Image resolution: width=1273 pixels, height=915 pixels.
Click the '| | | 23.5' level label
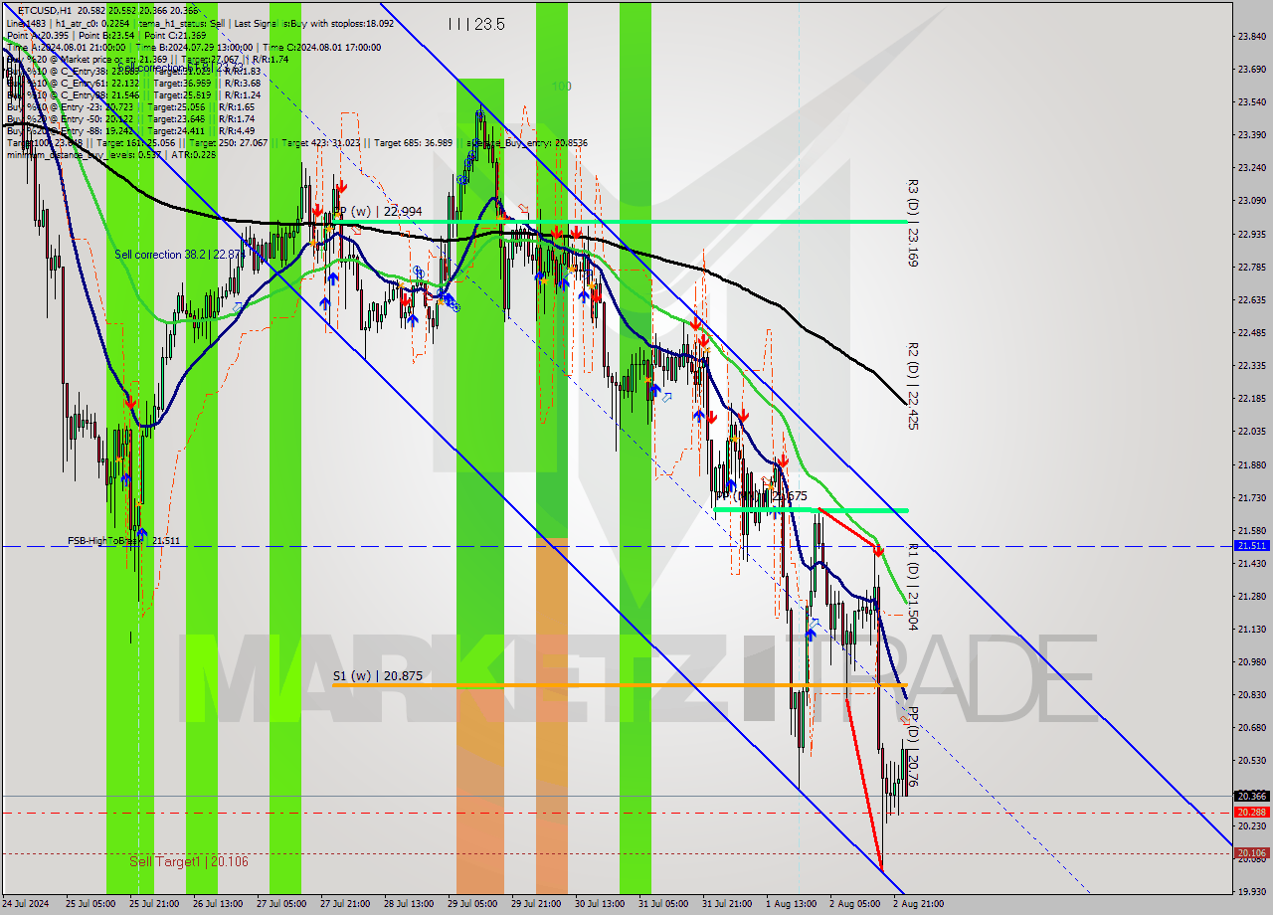pos(476,24)
